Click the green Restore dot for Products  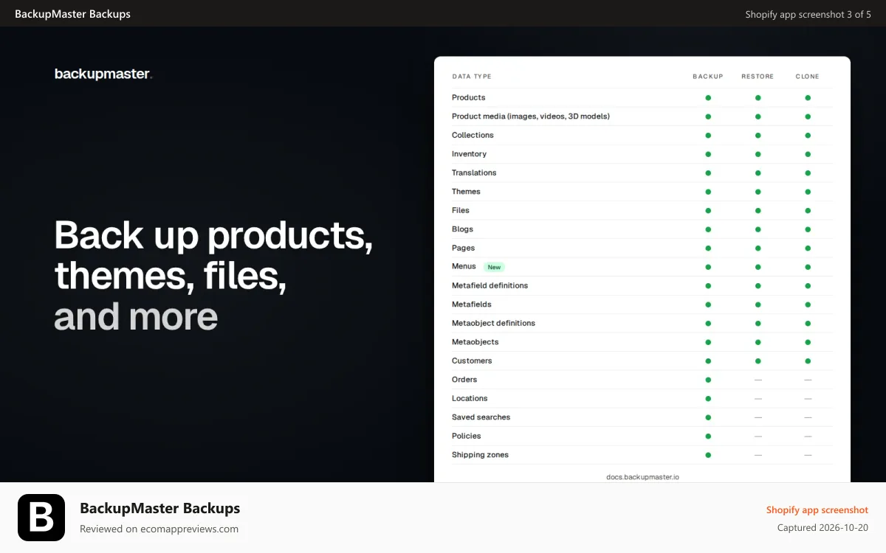pos(758,97)
